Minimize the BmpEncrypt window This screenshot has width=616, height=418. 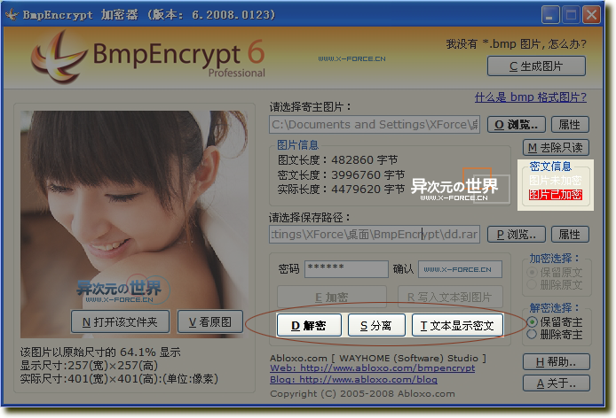point(550,15)
